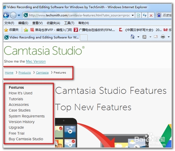Viewport: 175px width, 151px height.
Task: Click the phone video thumbnail with play icon
Action: 70,132
